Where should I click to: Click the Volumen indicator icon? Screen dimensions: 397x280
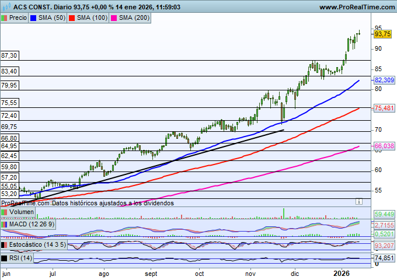5,212
